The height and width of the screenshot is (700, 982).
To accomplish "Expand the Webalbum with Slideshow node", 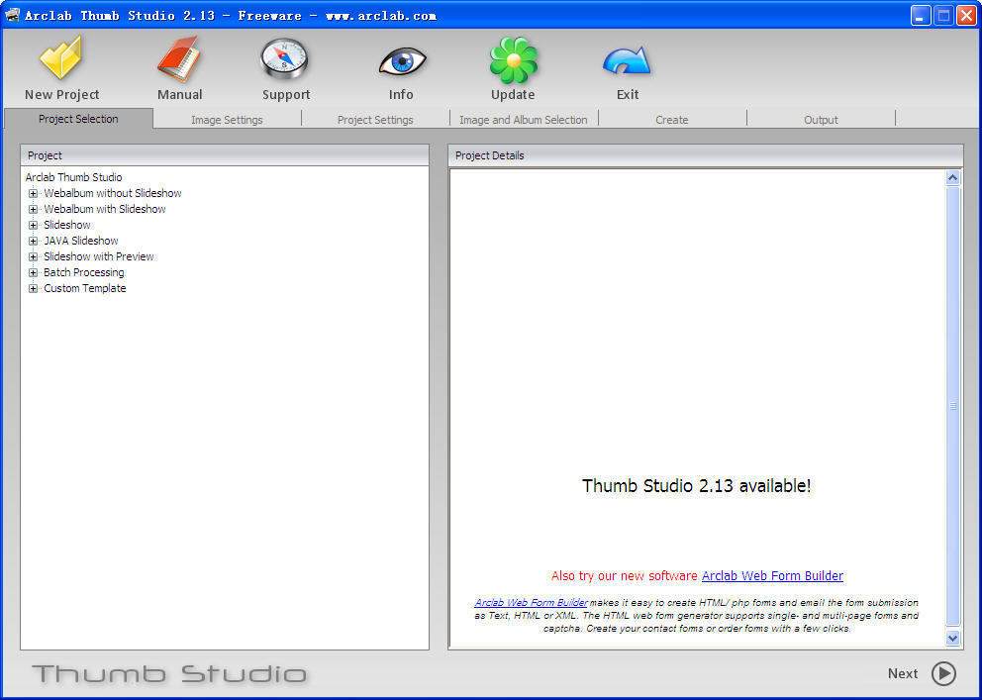I will point(34,210).
